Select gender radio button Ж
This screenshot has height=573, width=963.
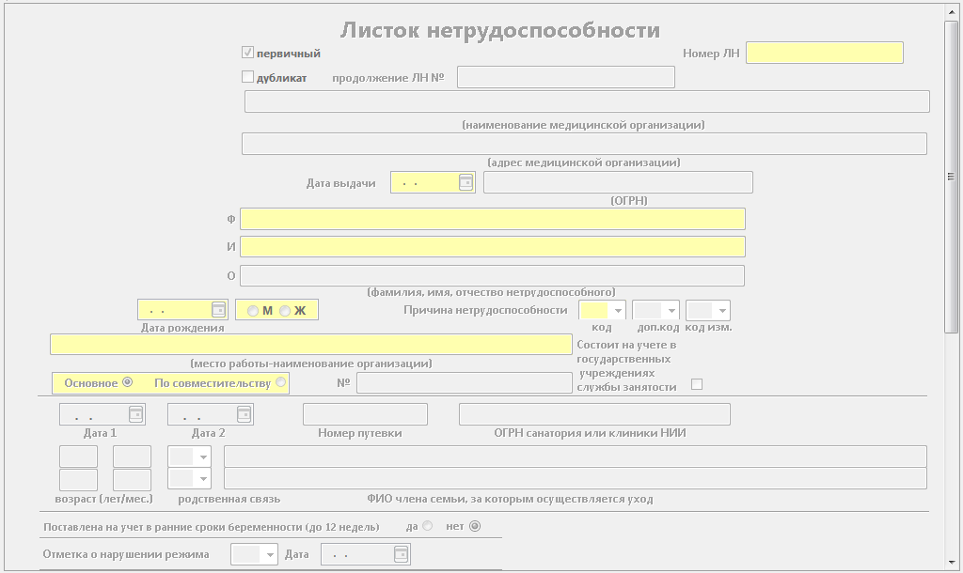285,311
